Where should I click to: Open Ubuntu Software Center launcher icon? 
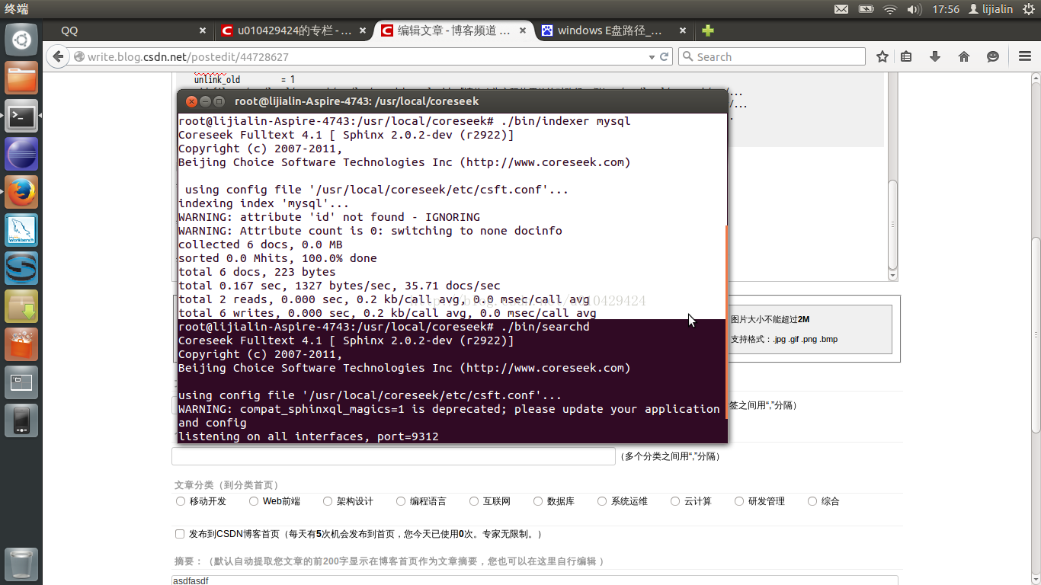[21, 344]
